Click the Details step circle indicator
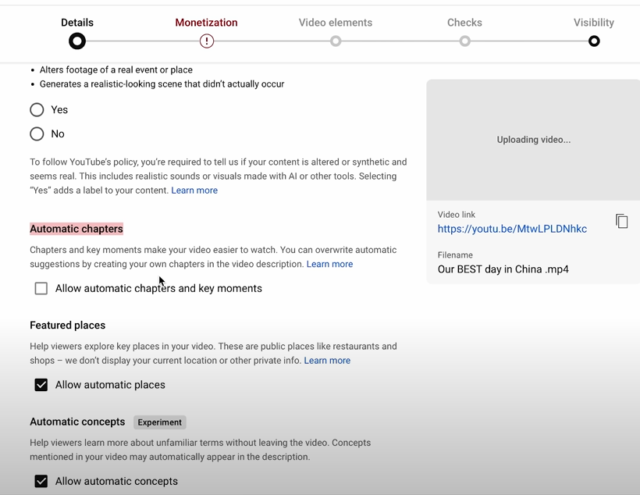This screenshot has height=495, width=640. coord(77,41)
